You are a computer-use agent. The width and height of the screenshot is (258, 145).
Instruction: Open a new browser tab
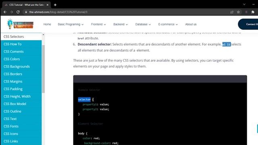click(x=55, y=5)
